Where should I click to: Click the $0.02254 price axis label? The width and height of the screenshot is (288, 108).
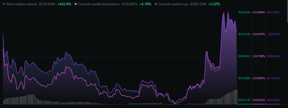244,12
